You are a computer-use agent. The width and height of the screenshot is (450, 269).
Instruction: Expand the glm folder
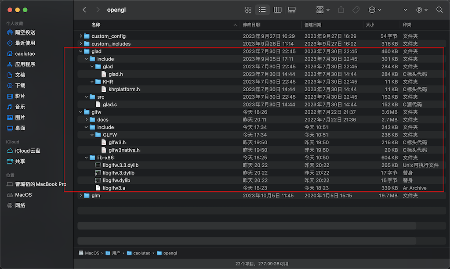81,195
